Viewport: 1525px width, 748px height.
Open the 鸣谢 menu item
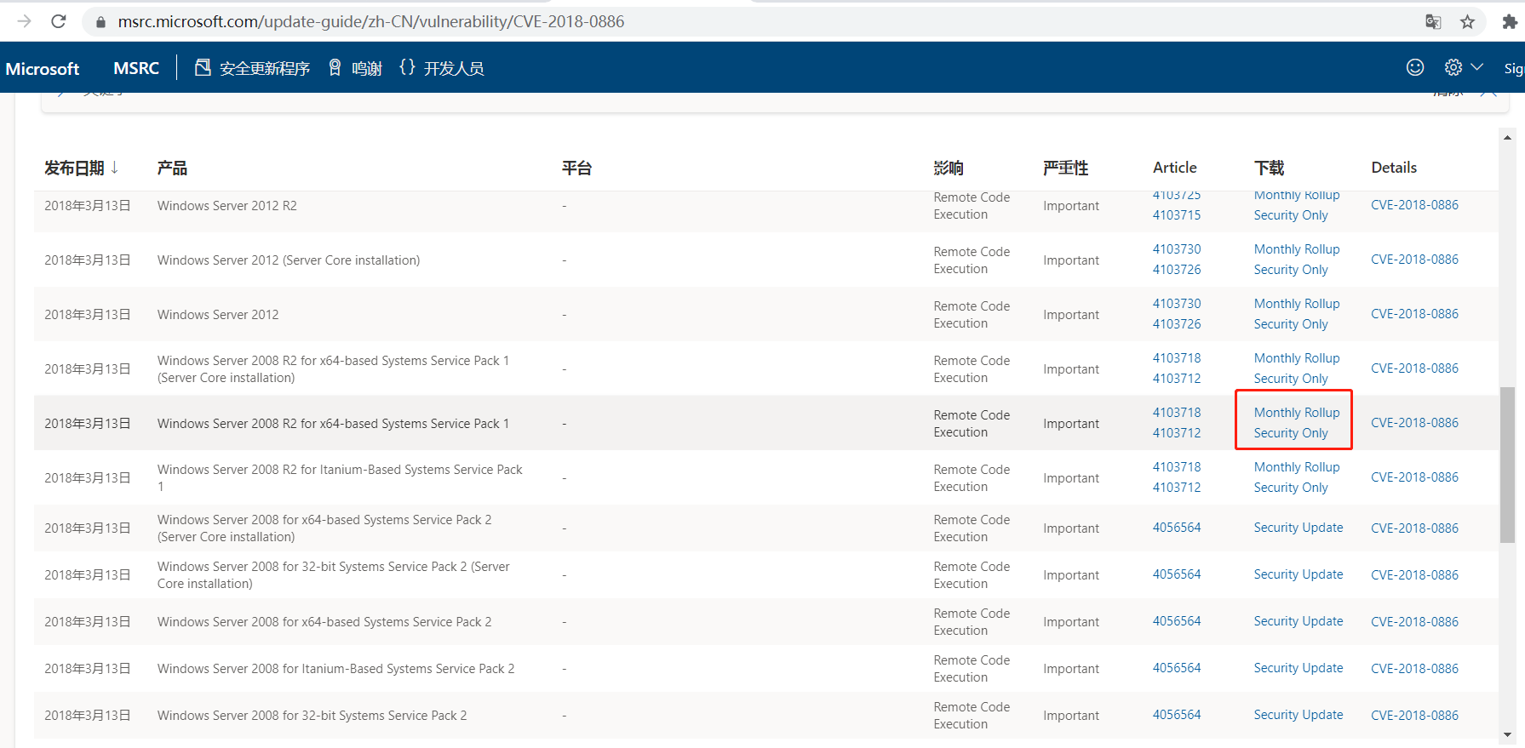tap(355, 68)
